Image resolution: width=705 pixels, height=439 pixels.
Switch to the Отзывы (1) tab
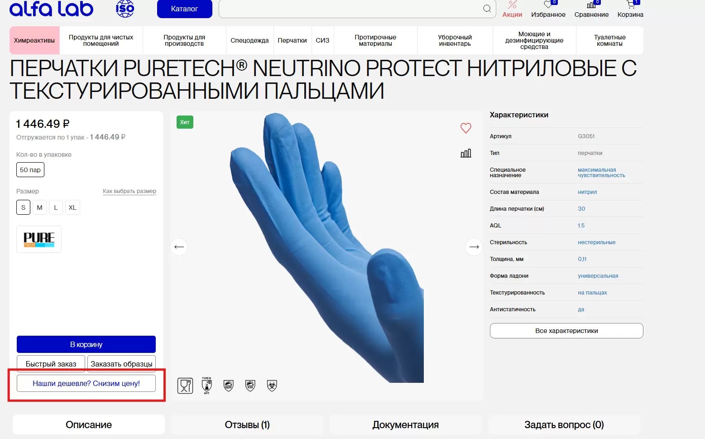coord(247,425)
